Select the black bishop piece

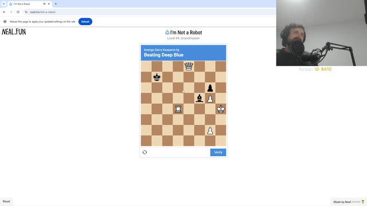click(200, 98)
